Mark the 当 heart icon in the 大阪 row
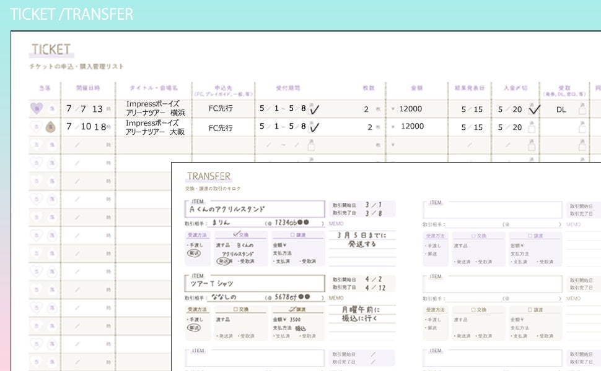Screen dimensions: 601x371 (x=36, y=127)
